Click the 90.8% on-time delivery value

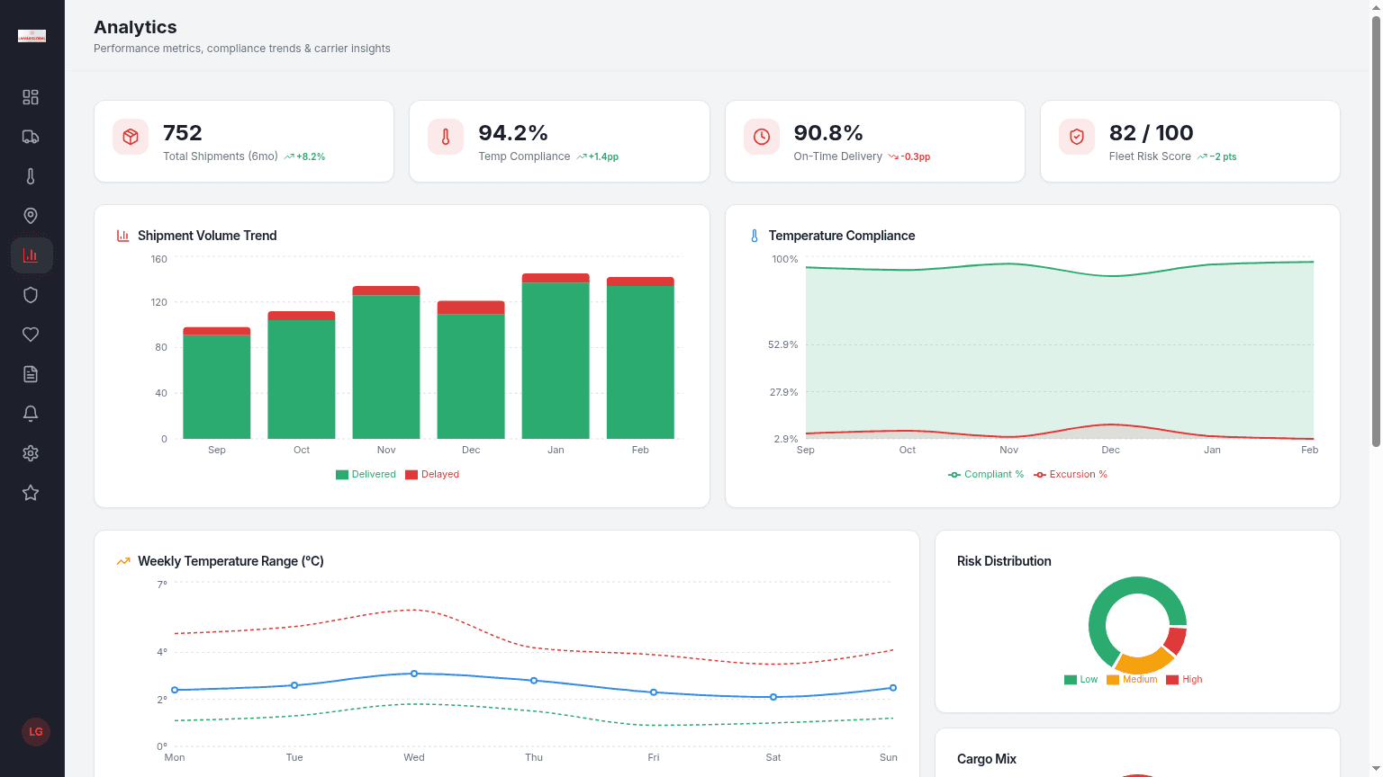pos(828,133)
